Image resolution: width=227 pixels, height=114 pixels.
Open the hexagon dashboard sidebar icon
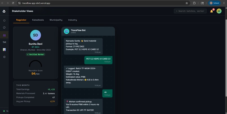pyautogui.click(x=4, y=20)
